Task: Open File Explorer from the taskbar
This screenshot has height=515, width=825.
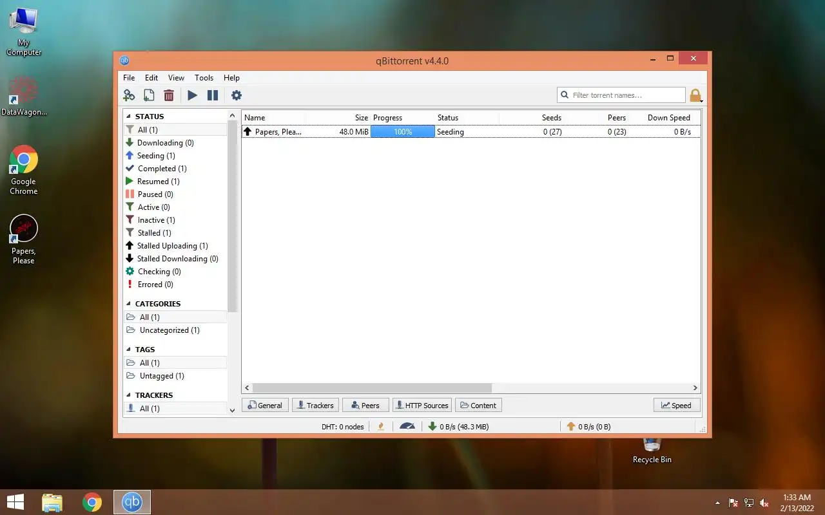Action: [52, 502]
